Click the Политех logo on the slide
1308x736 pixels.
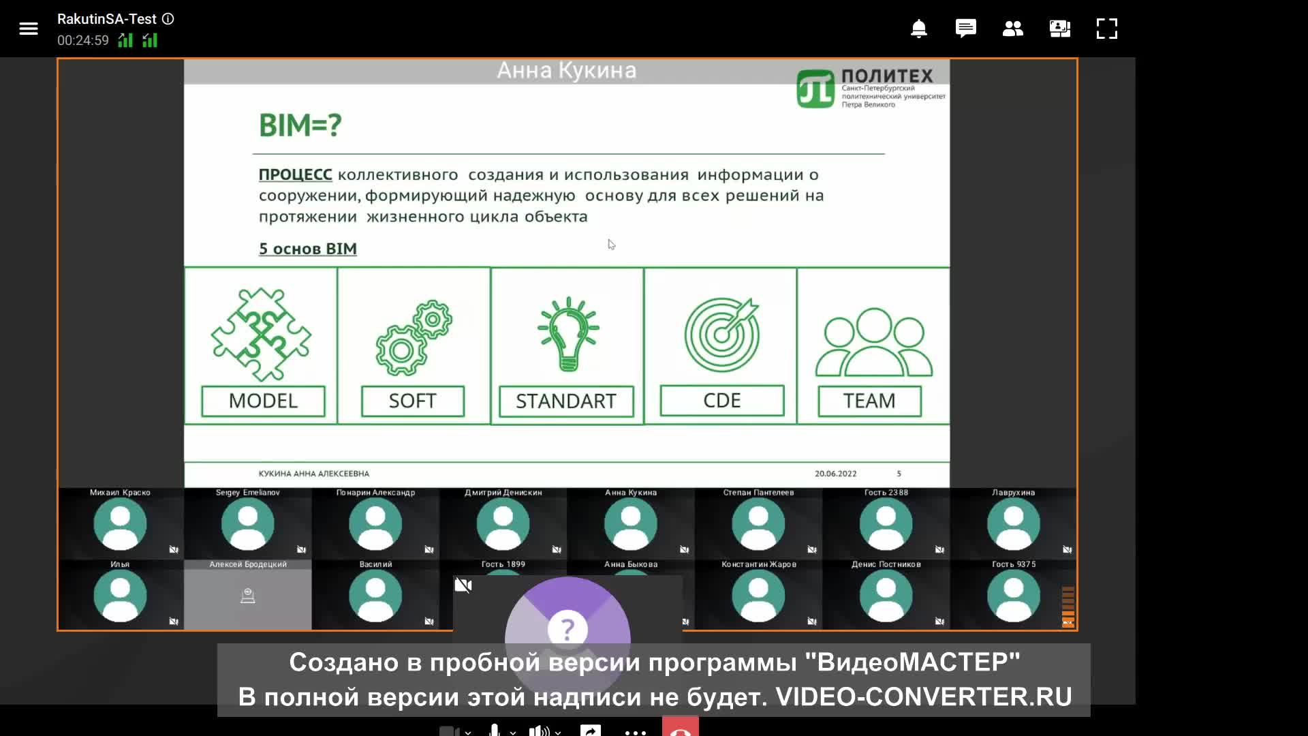[x=871, y=88]
